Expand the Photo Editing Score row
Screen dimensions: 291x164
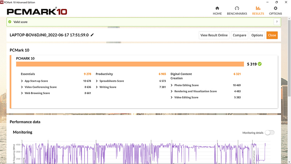click(x=172, y=85)
